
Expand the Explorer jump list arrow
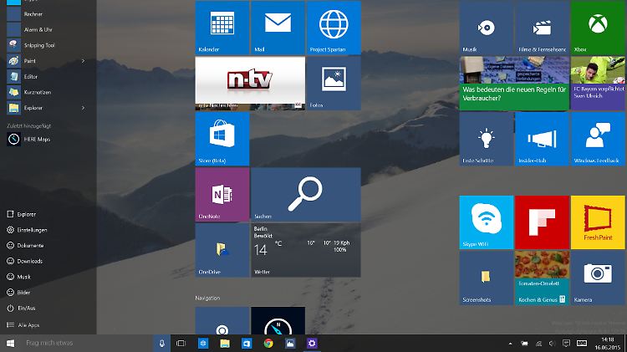pyautogui.click(x=83, y=108)
